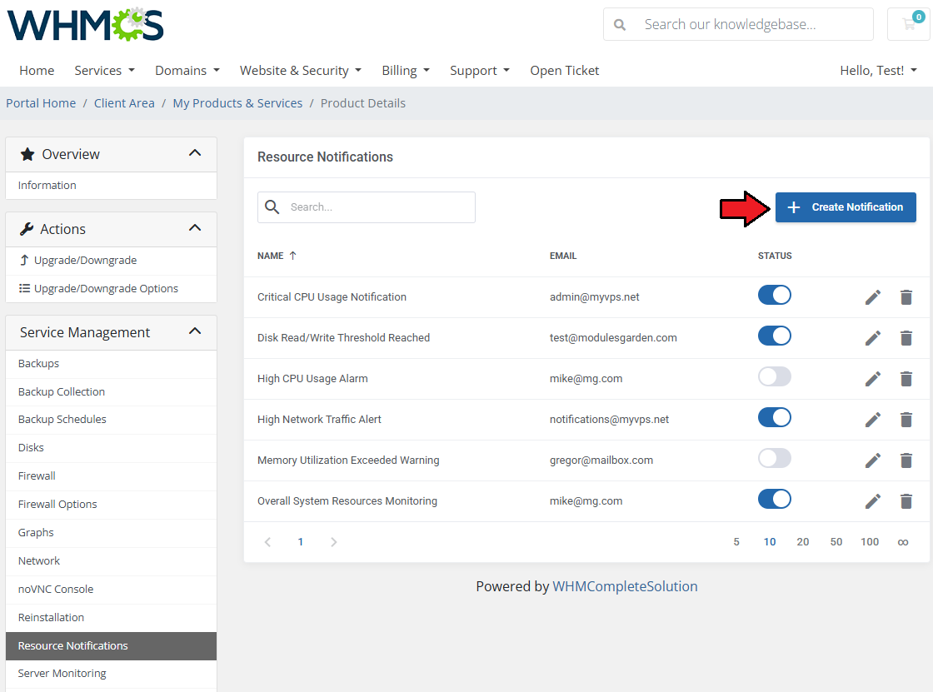Open Upgrade/Downgrade Options in the sidebar
This screenshot has height=692, width=933.
tap(112, 289)
